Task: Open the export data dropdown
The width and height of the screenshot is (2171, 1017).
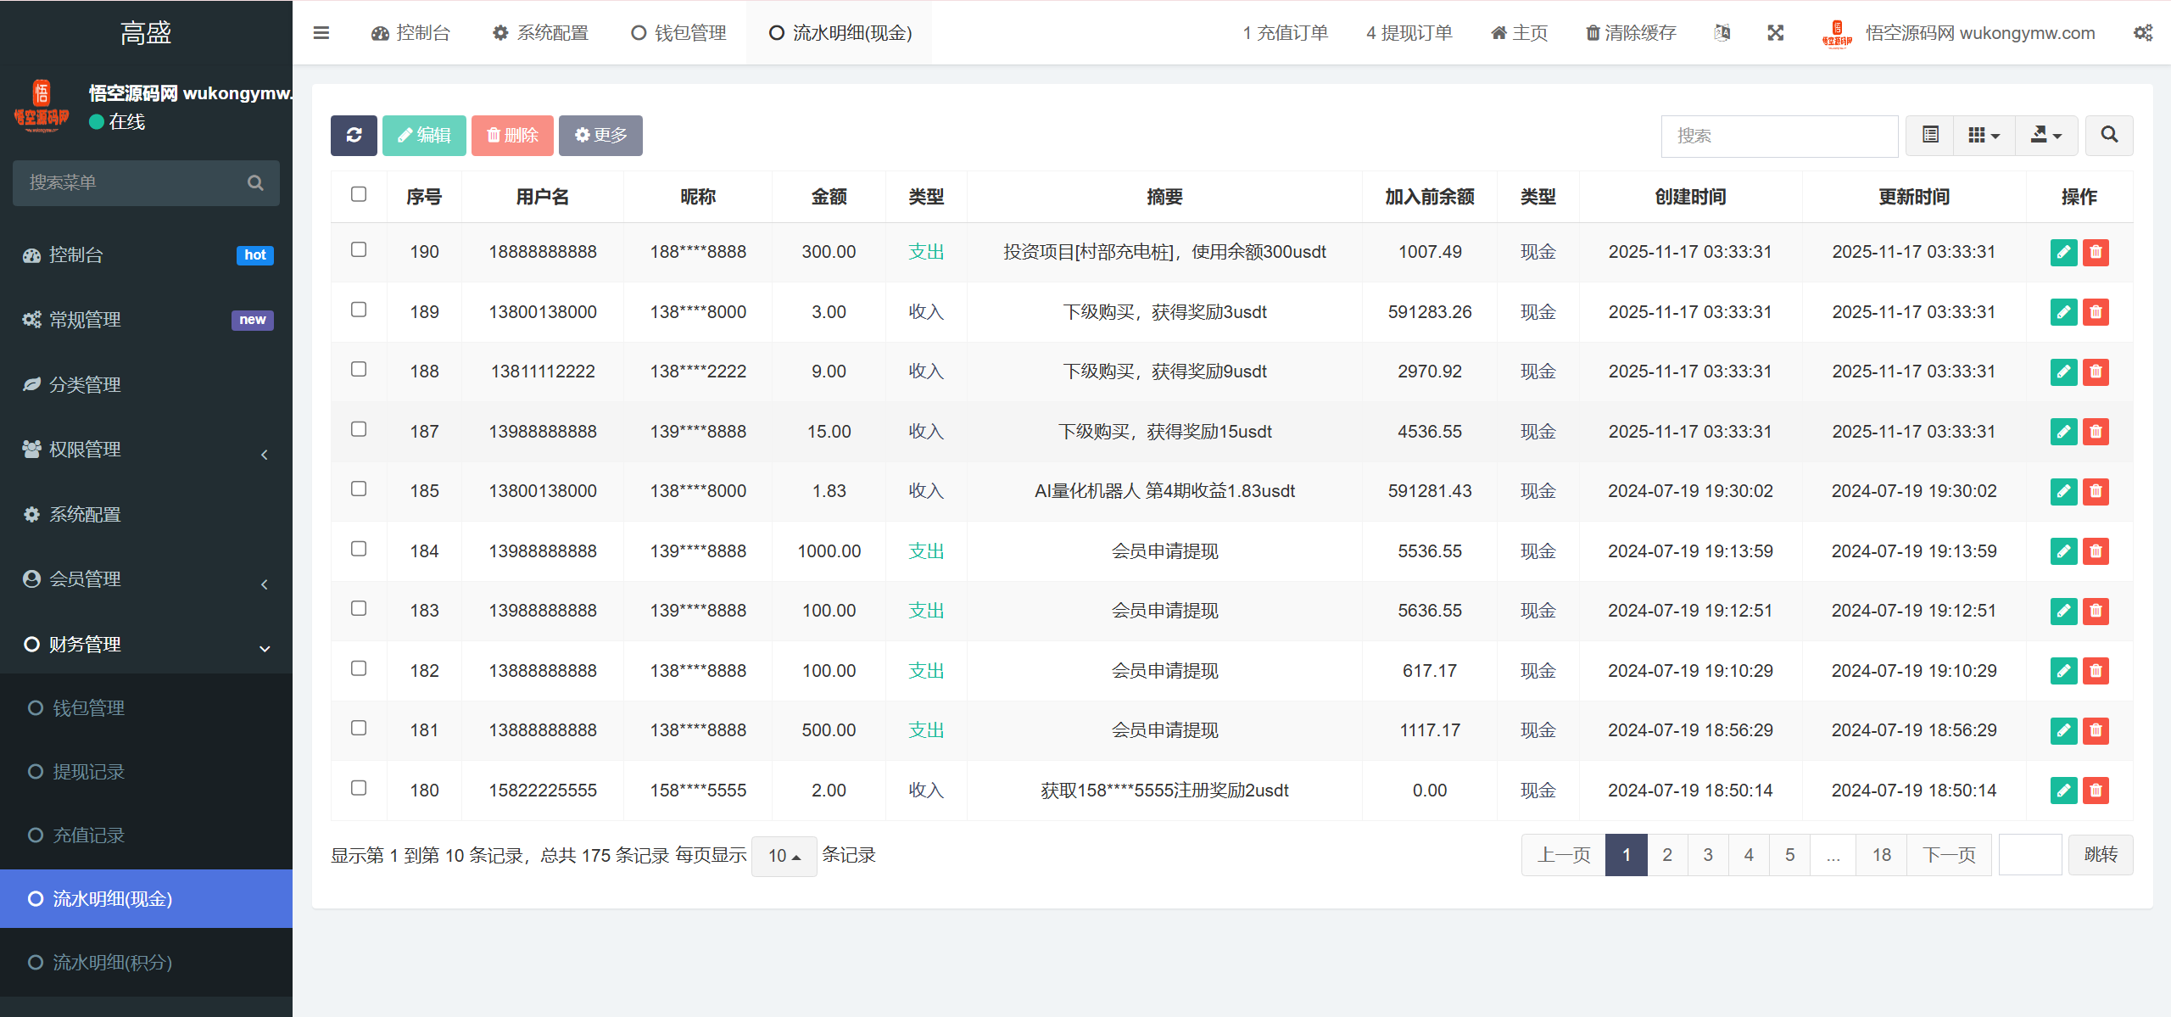Action: tap(2045, 136)
